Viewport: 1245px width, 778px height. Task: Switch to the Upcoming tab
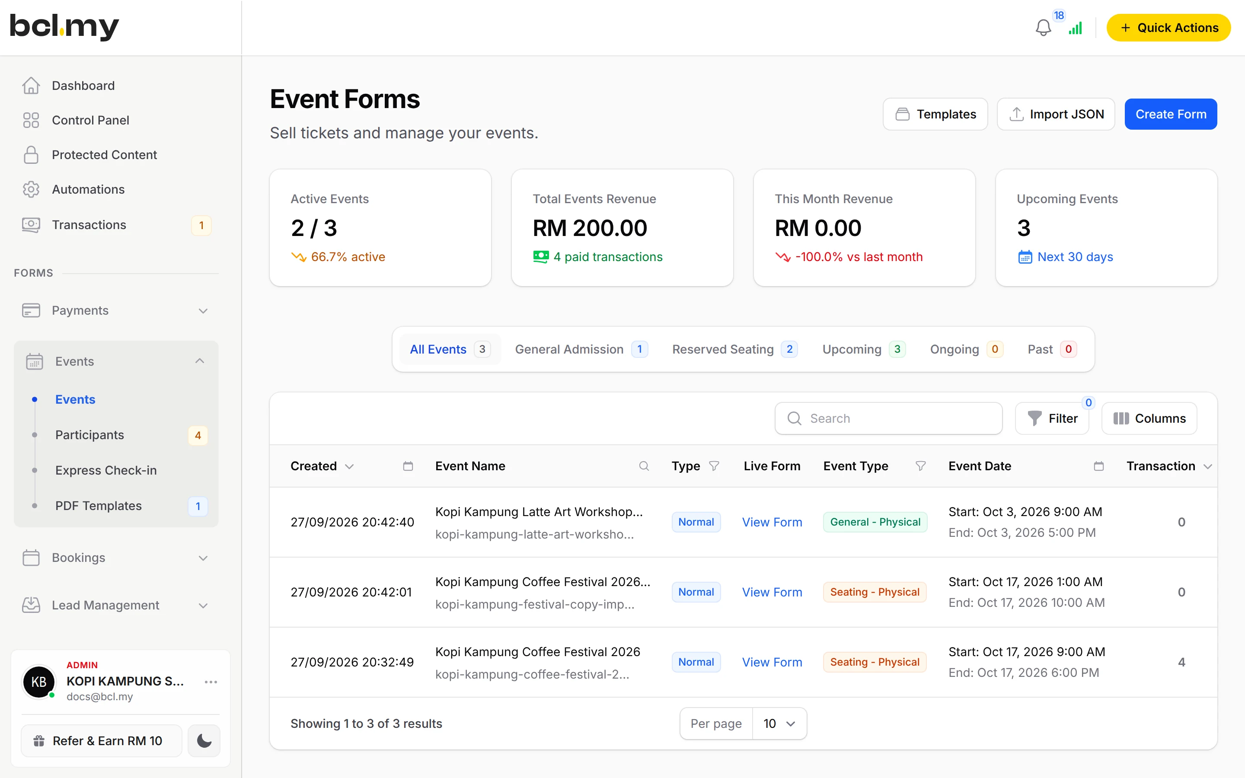(x=864, y=349)
